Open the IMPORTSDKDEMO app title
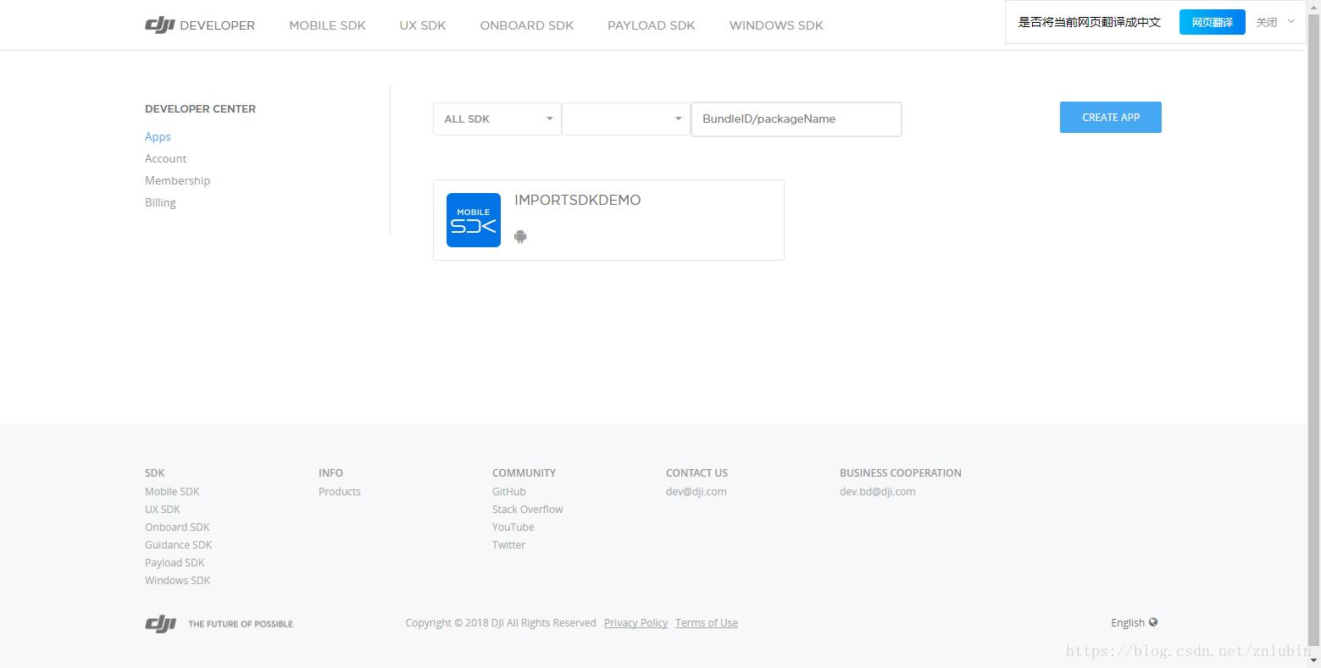The height and width of the screenshot is (668, 1321). coord(578,200)
